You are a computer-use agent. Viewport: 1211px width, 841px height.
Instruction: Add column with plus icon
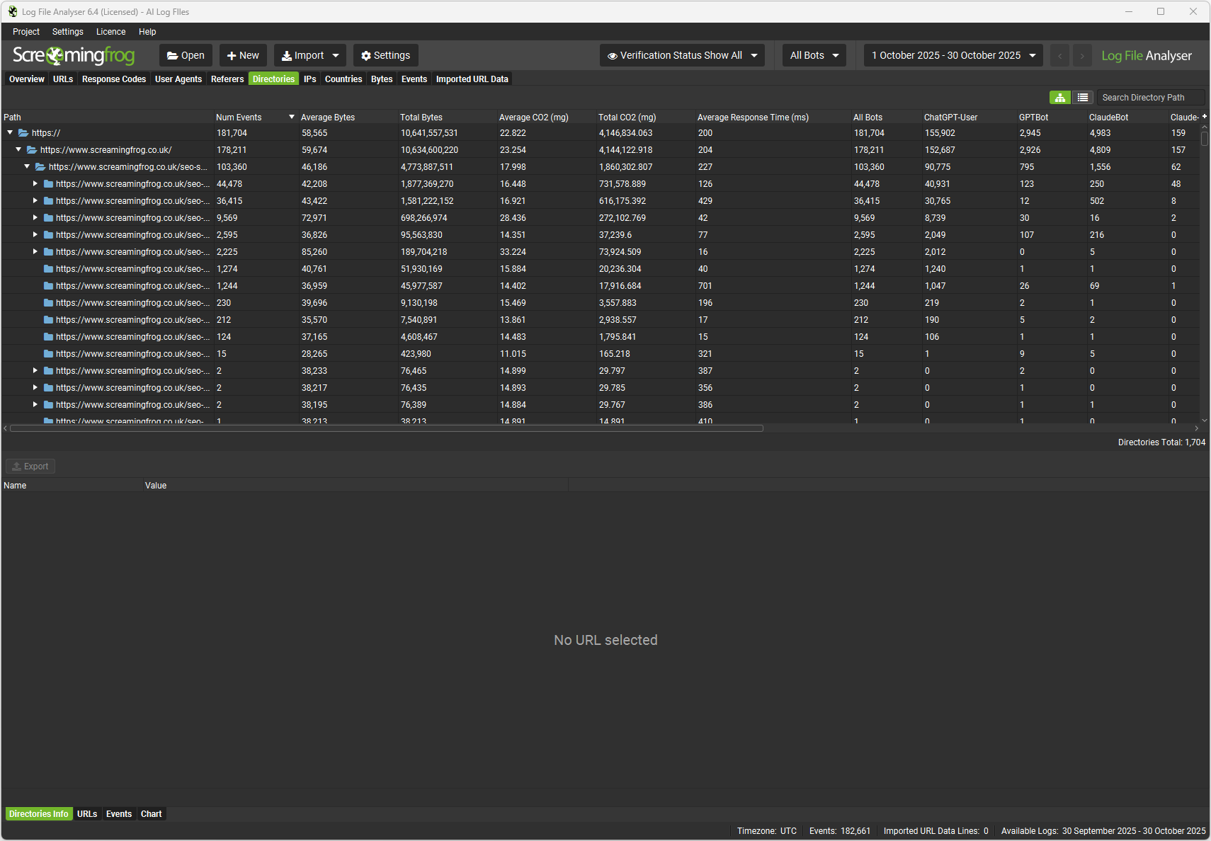coord(1204,116)
